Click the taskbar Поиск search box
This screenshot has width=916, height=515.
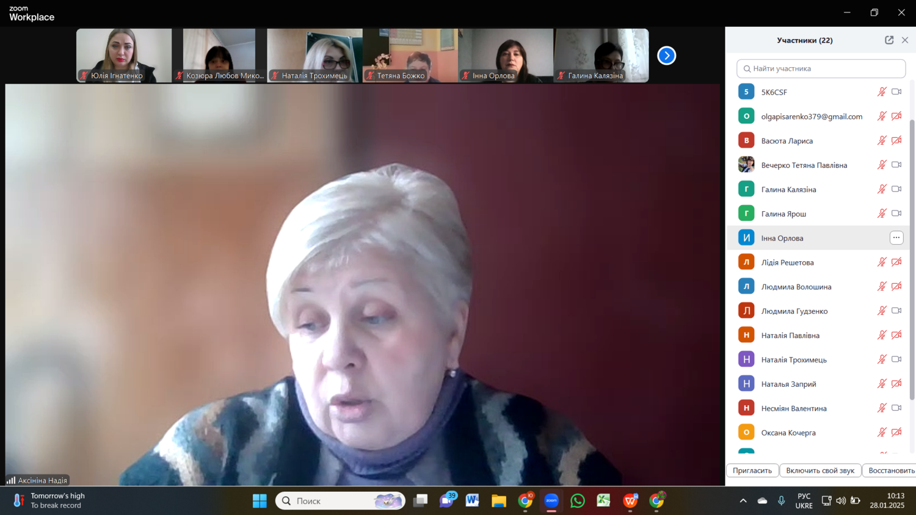[x=340, y=501]
